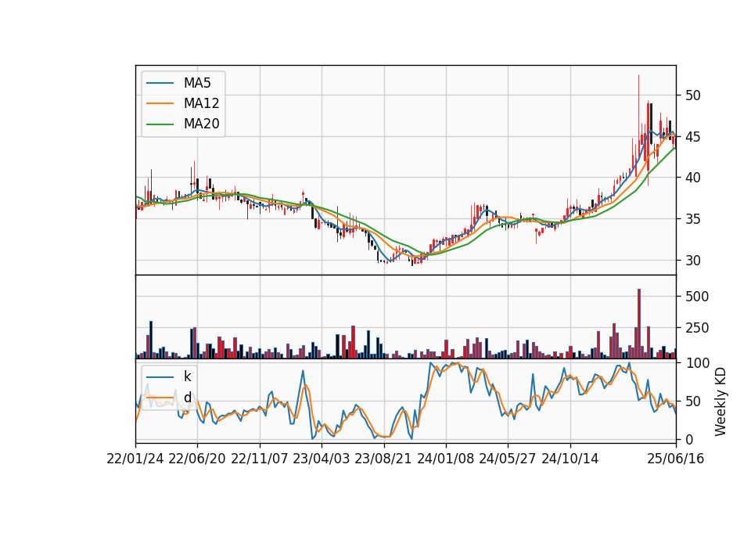Click the KD axis label 50

(x=692, y=401)
